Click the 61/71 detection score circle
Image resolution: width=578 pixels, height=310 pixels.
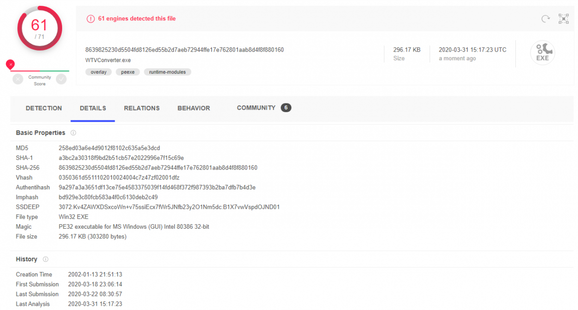click(39, 28)
